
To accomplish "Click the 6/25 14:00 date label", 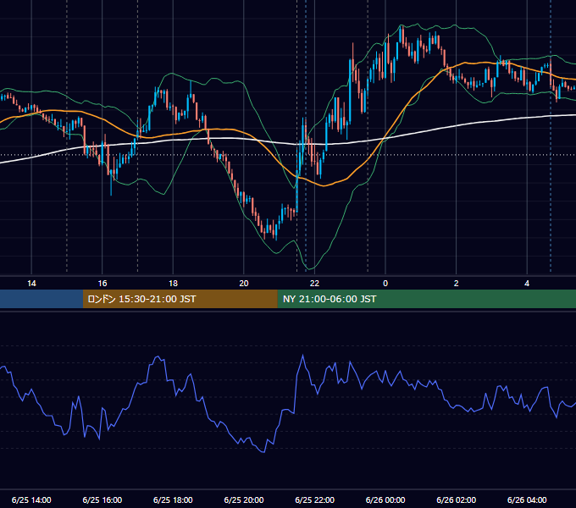I will click(31, 500).
